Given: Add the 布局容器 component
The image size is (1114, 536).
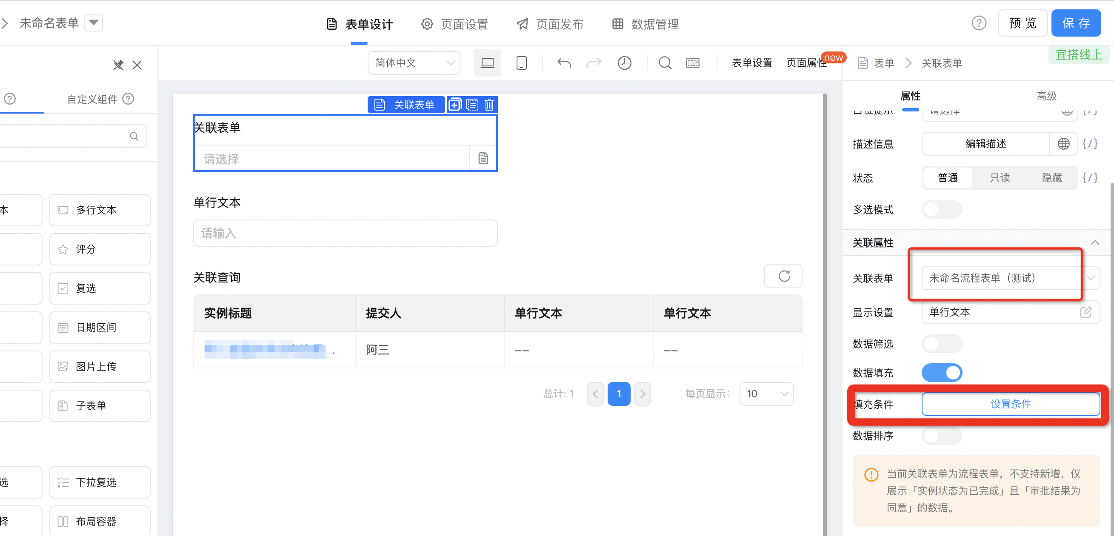Looking at the screenshot, I should tap(100, 521).
